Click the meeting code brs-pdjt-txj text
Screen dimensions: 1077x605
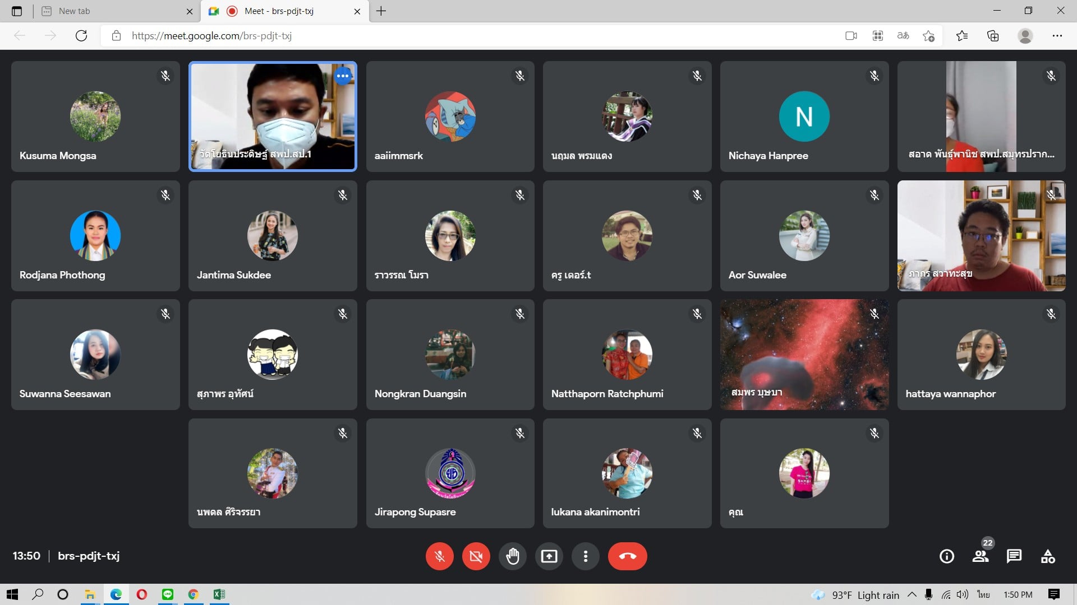(x=89, y=556)
